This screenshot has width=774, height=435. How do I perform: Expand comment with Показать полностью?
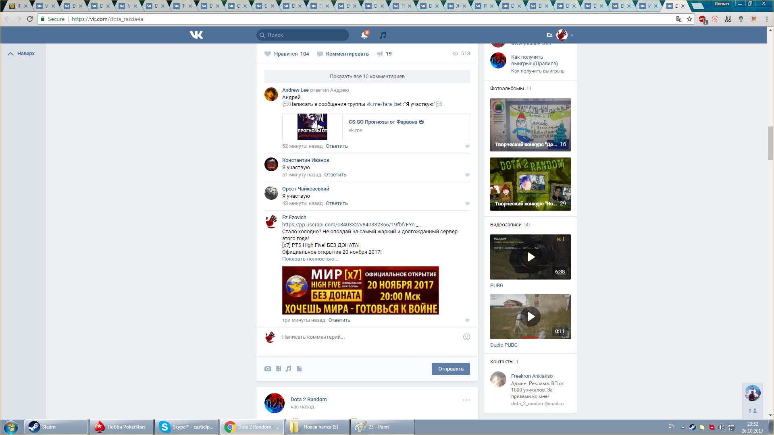tap(310, 259)
